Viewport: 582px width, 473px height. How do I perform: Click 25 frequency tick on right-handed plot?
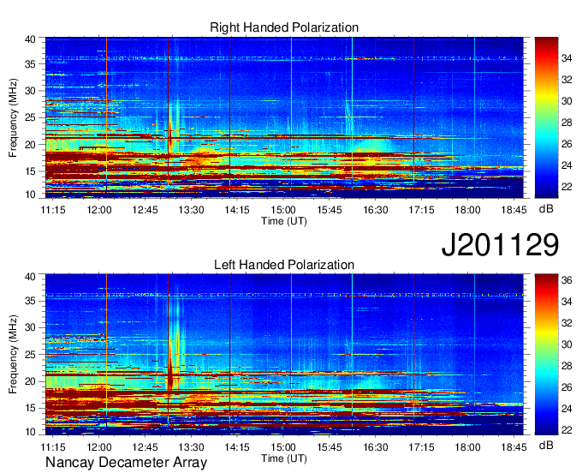click(30, 117)
